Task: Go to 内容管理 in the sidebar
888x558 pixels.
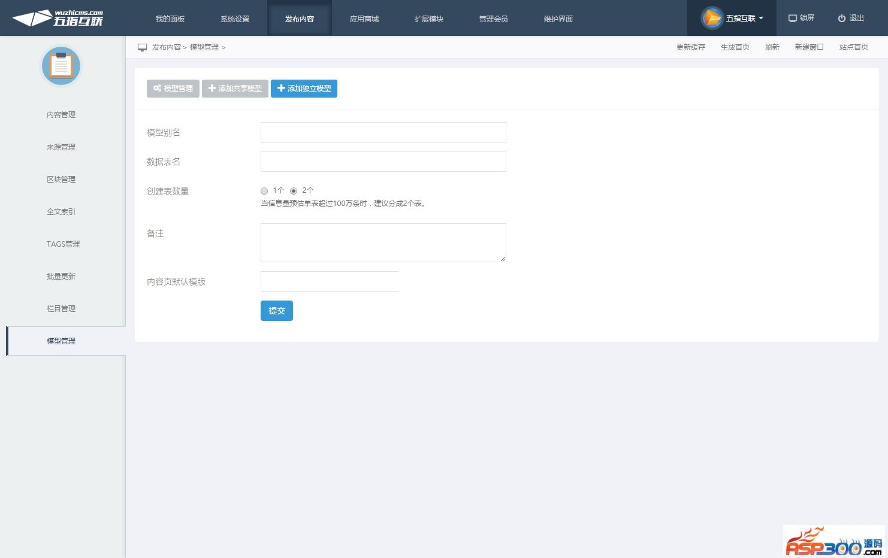Action: click(61, 114)
